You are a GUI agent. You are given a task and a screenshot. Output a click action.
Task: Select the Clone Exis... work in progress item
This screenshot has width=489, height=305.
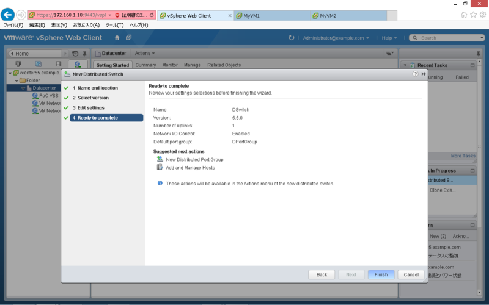443,190
